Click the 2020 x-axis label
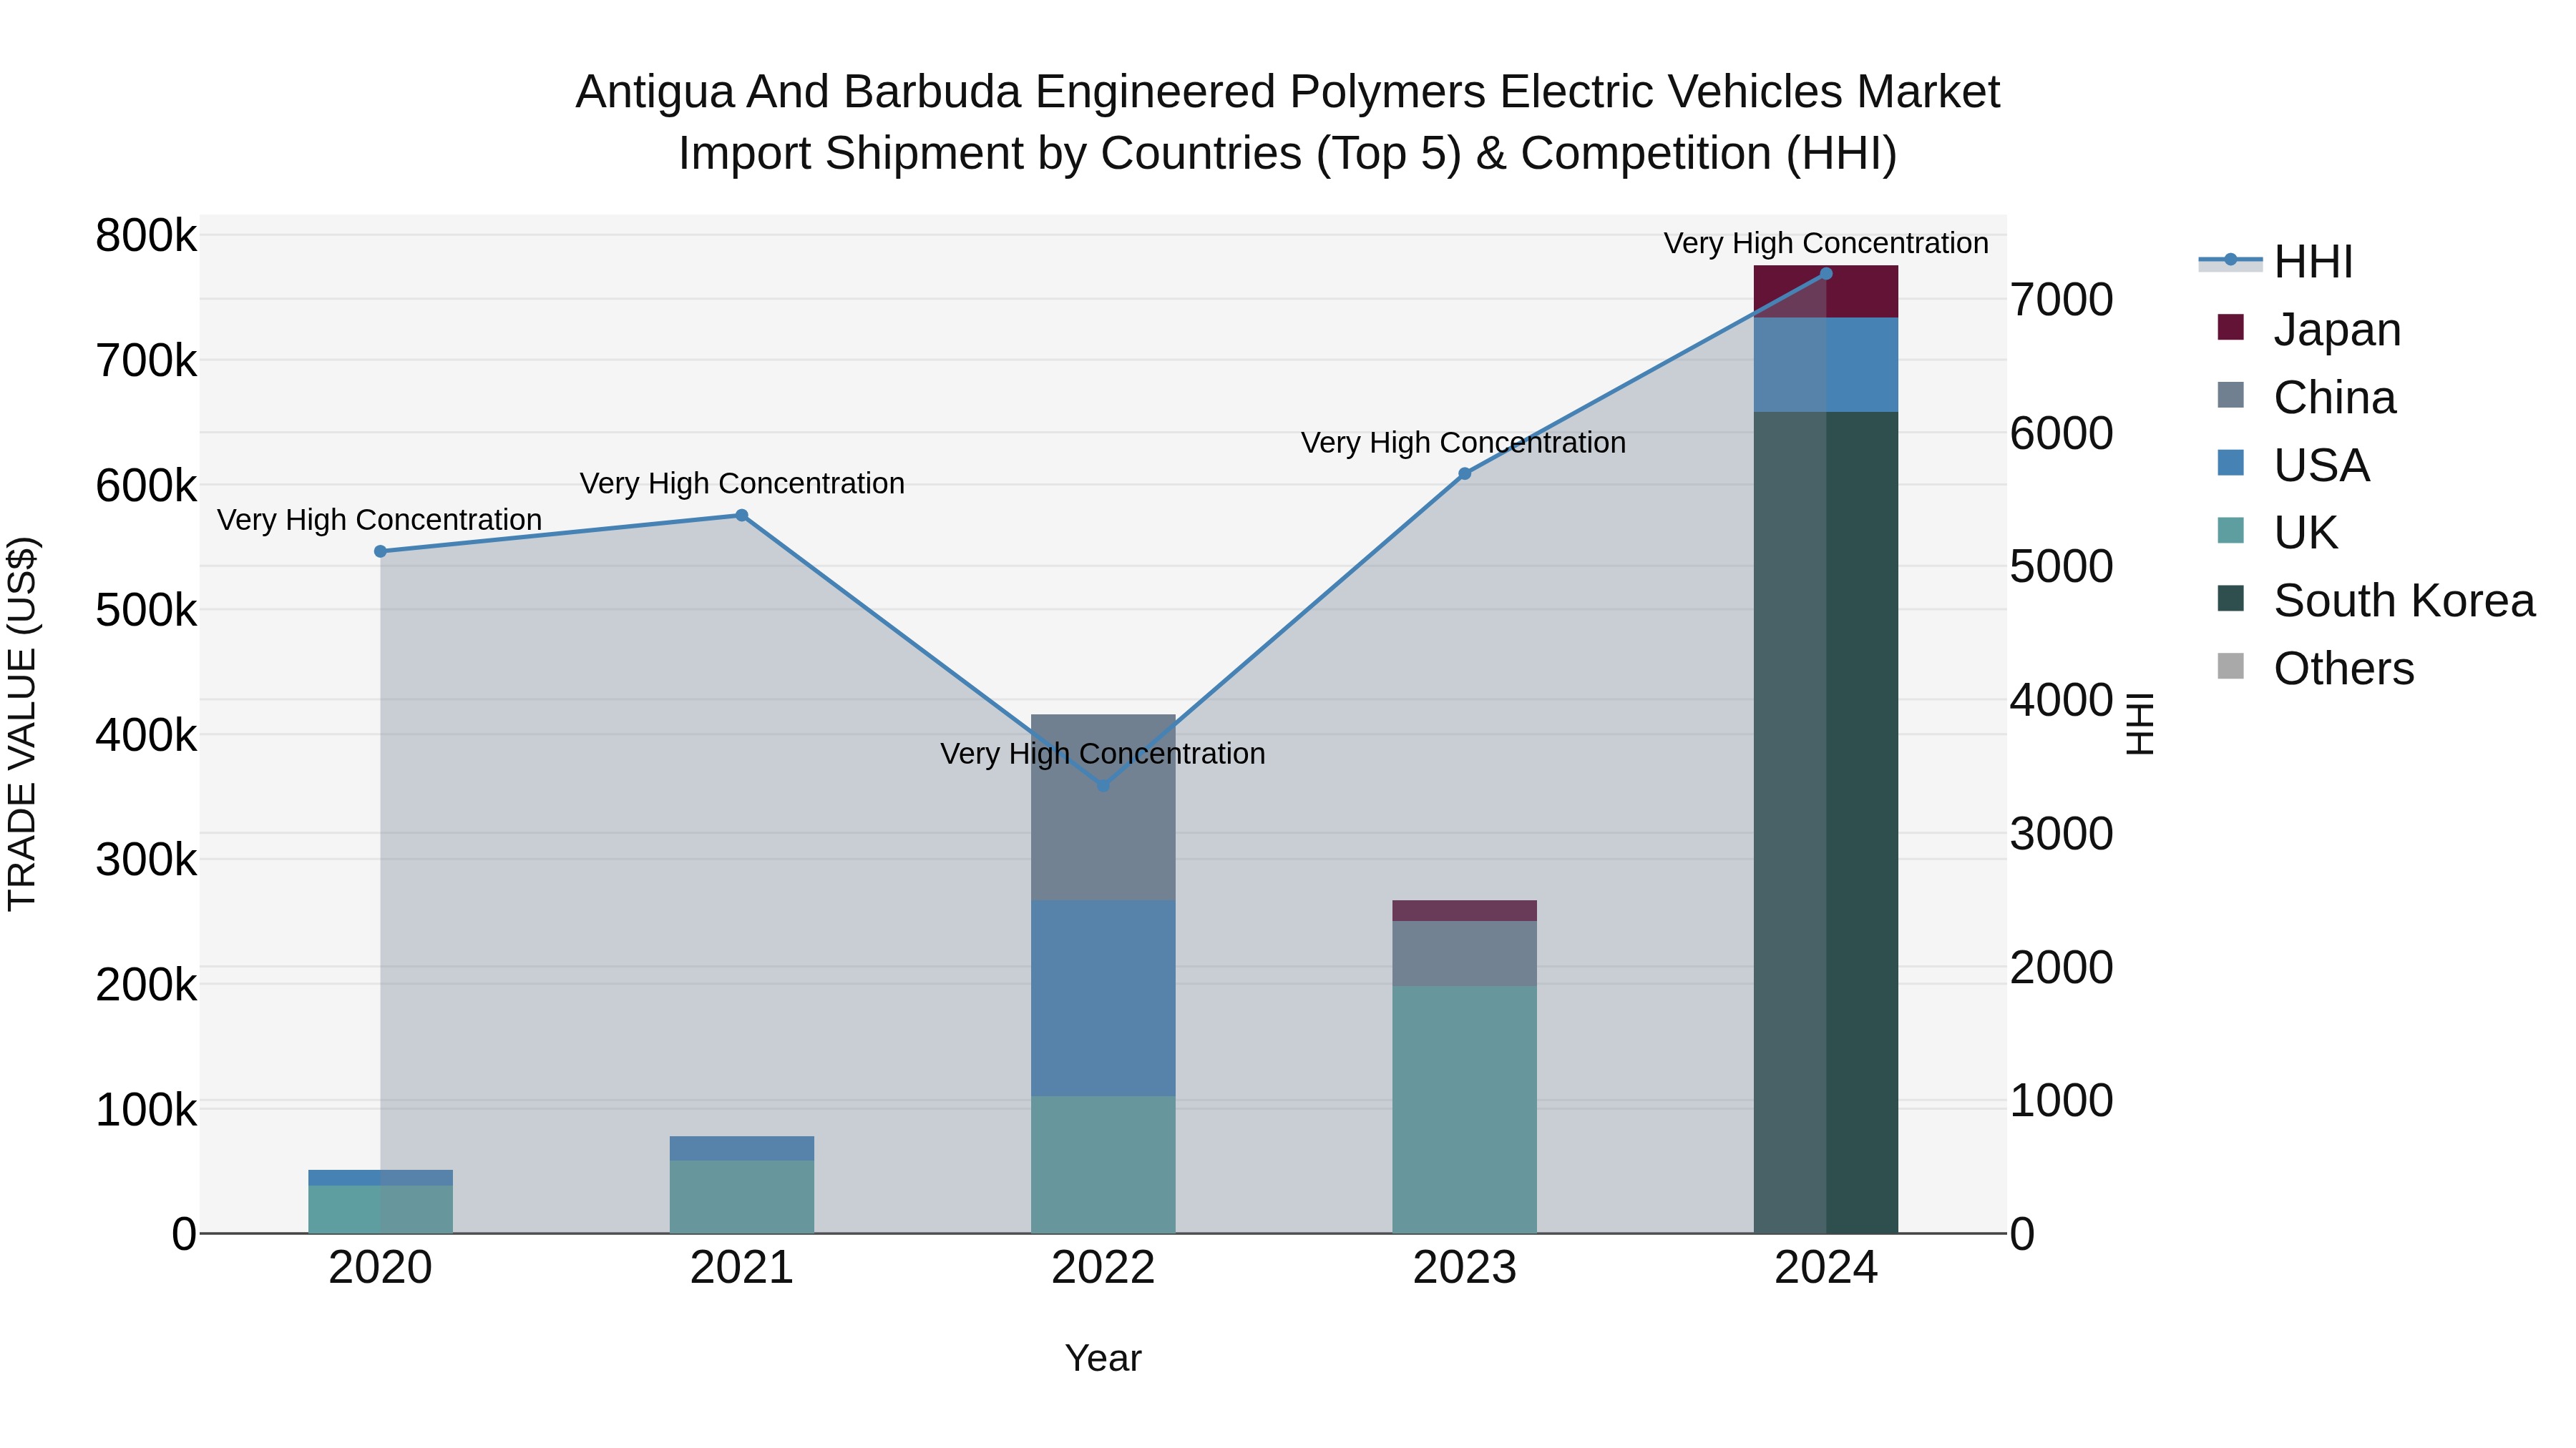Viewport: 2576px width, 1448px height. 380,1268
